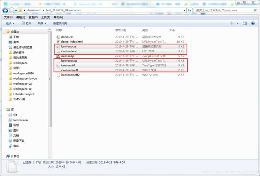Click sidebar scrollbar down arrow
Image resolution: width=260 pixels, height=176 pixels.
coord(50,157)
